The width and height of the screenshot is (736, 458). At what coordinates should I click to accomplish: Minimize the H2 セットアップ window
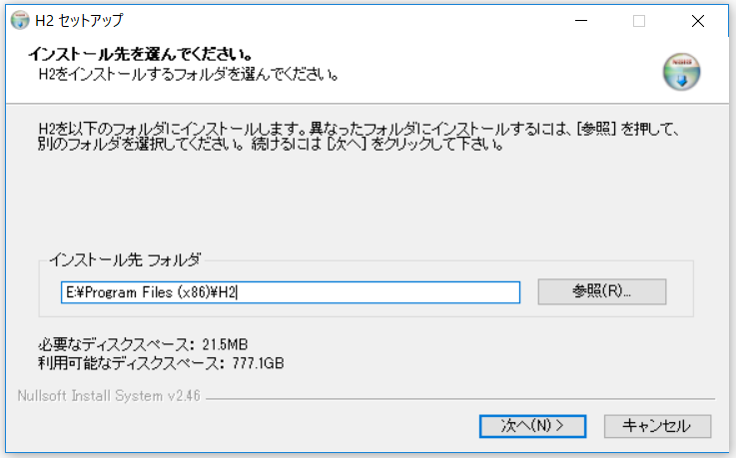581,20
